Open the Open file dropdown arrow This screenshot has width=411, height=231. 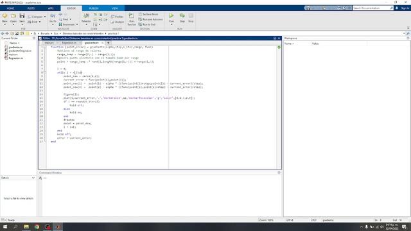click(13, 24)
